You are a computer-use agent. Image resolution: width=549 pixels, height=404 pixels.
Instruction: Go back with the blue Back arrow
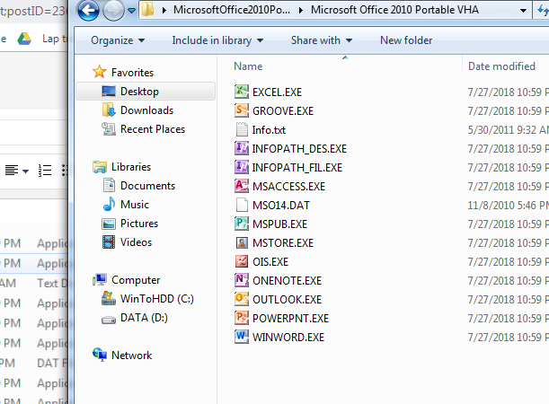pos(88,10)
